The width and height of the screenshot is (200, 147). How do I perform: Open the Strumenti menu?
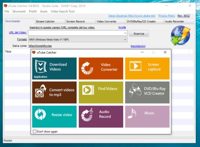point(19,11)
